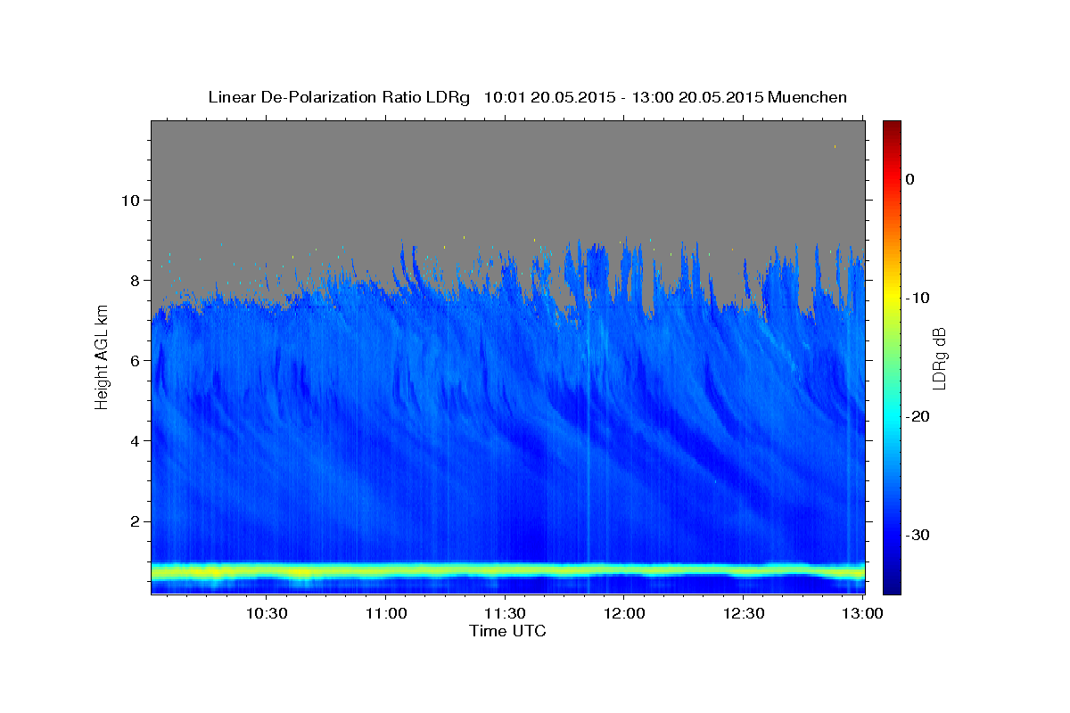
Task: Select the '11:00' time axis label
Action: point(385,613)
